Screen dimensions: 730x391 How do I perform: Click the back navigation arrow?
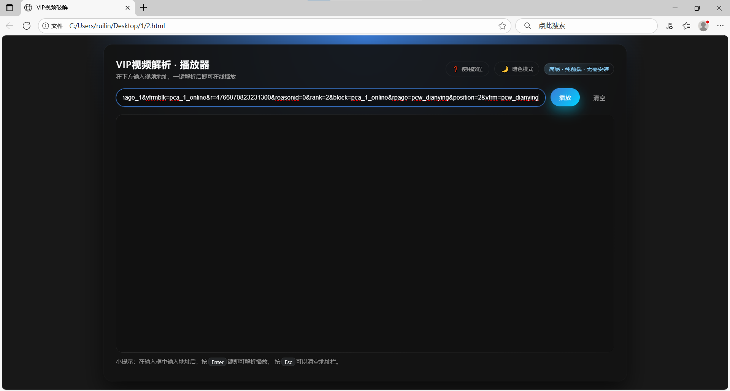(9, 26)
